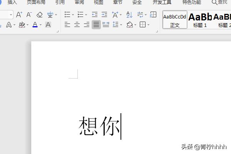Open the font size combo box dropdown
The width and height of the screenshot is (231, 154).
tap(11, 15)
